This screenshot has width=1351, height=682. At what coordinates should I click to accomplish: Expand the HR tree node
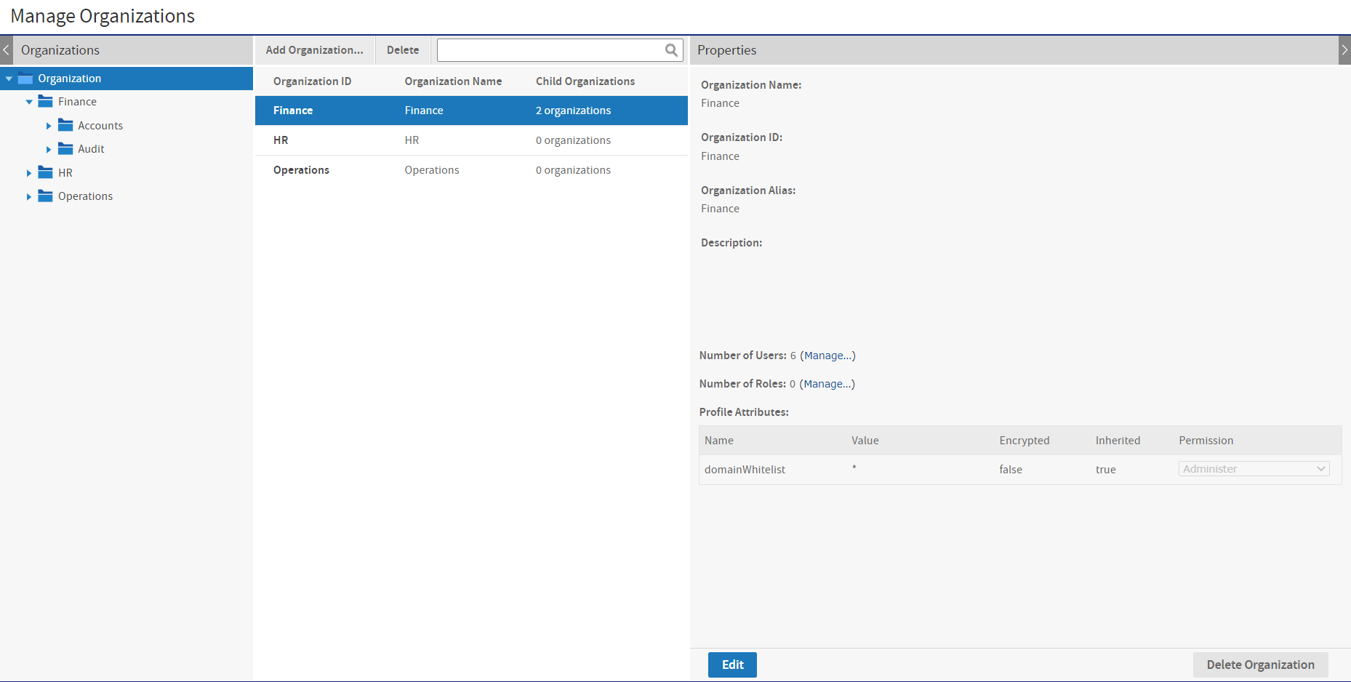[x=29, y=173]
